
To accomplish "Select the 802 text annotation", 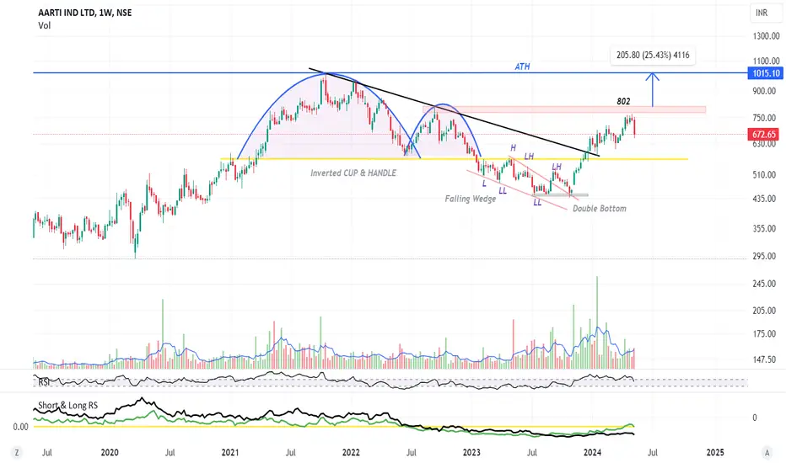I will pos(623,101).
